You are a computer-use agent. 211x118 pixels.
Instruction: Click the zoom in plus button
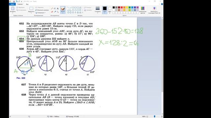162,117
